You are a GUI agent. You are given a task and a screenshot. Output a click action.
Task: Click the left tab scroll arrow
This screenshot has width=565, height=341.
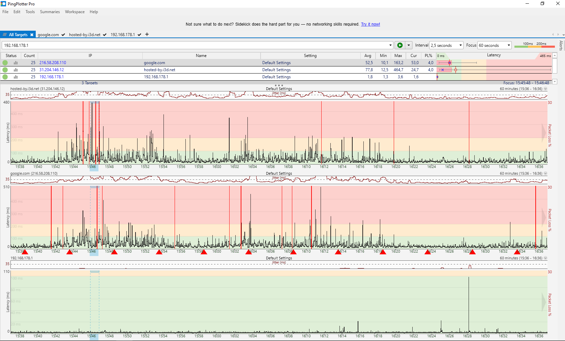click(x=553, y=34)
